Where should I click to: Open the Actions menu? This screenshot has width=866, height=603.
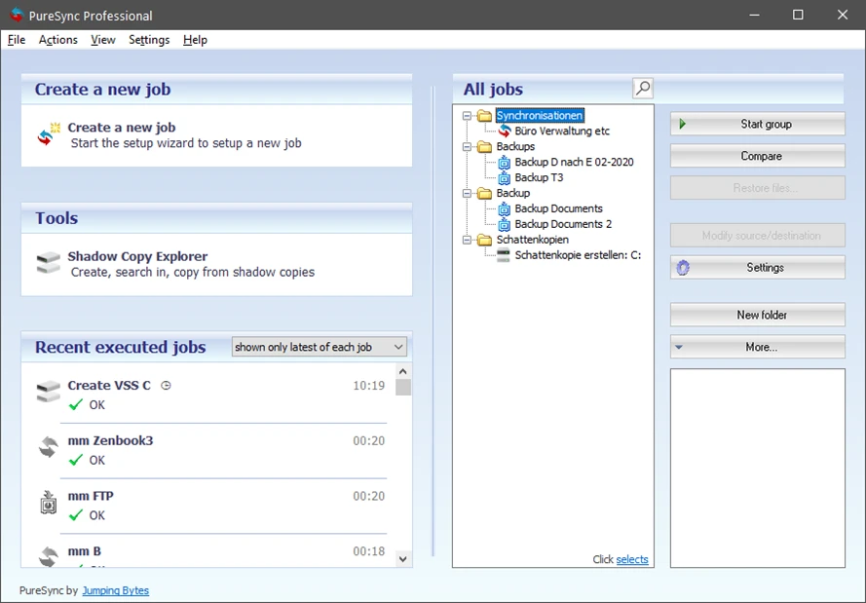[58, 40]
